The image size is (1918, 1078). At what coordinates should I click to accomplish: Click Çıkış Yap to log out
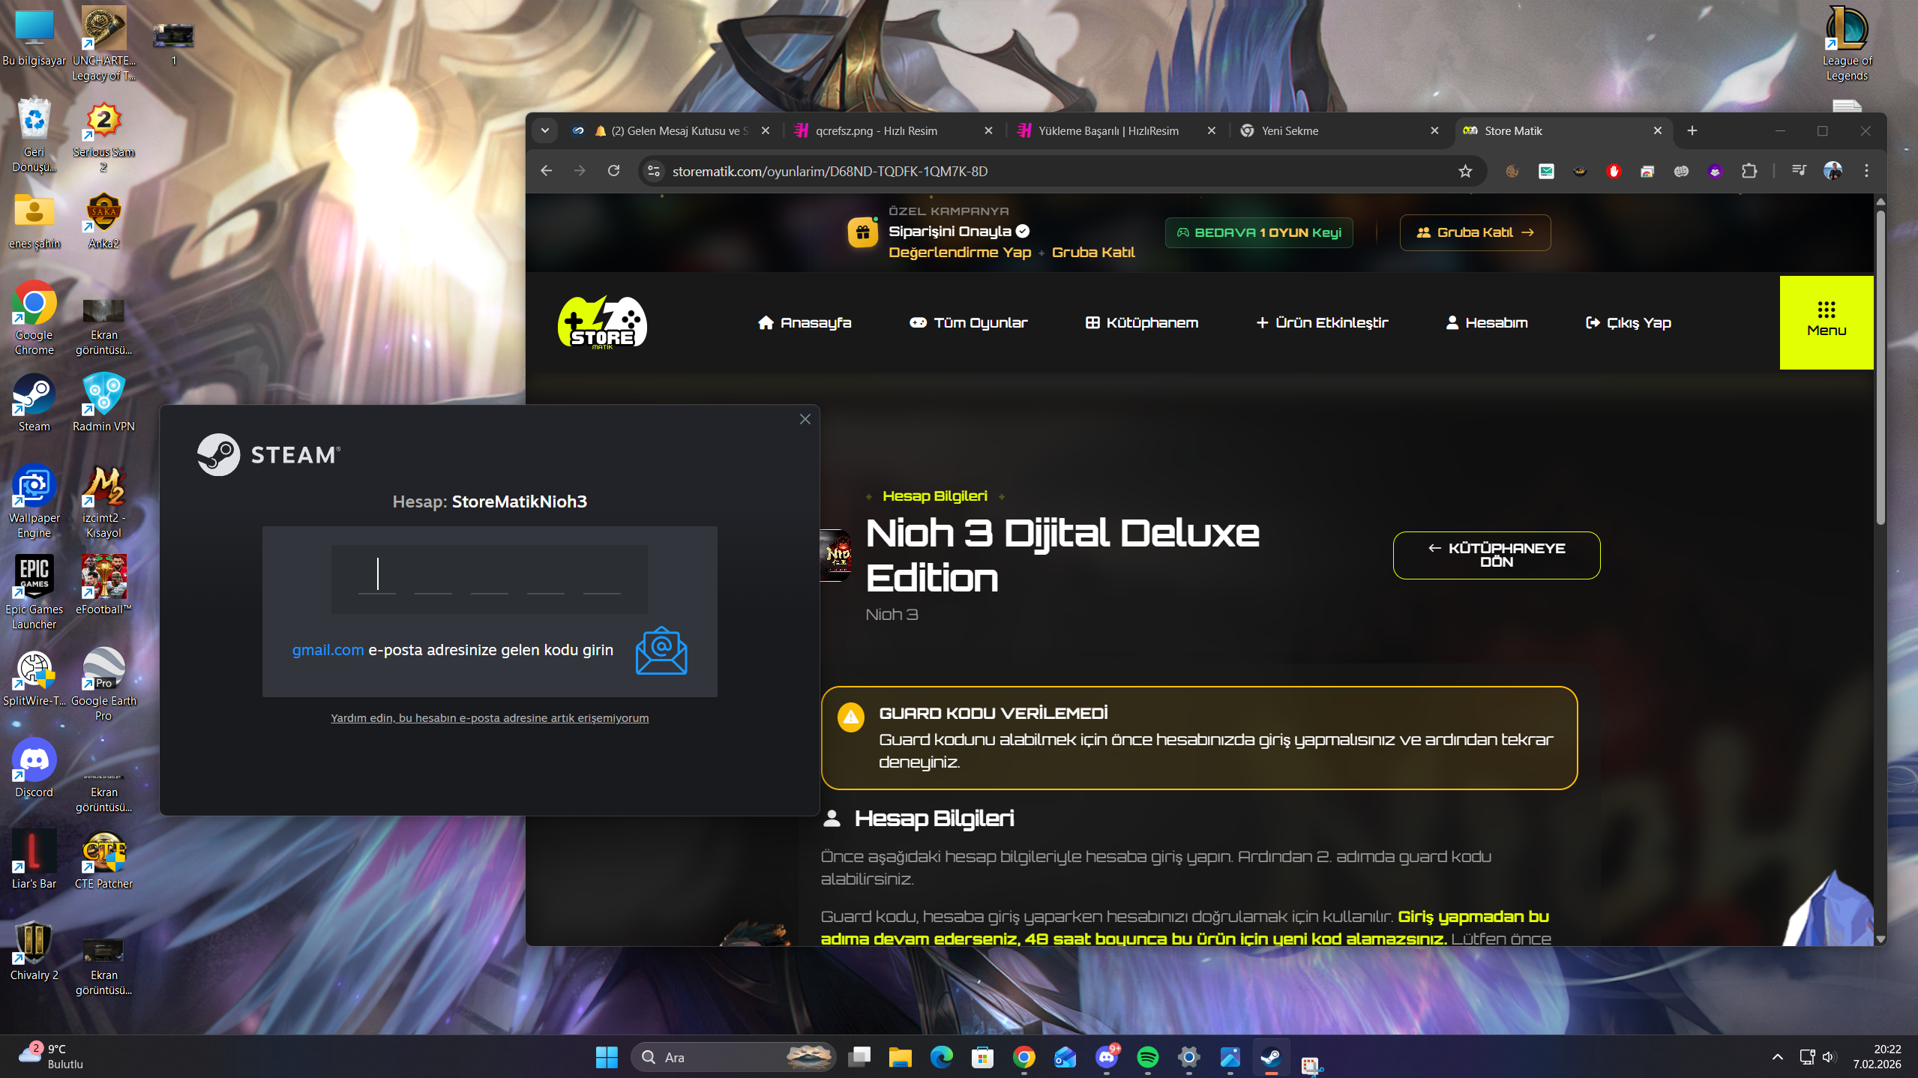tap(1629, 322)
